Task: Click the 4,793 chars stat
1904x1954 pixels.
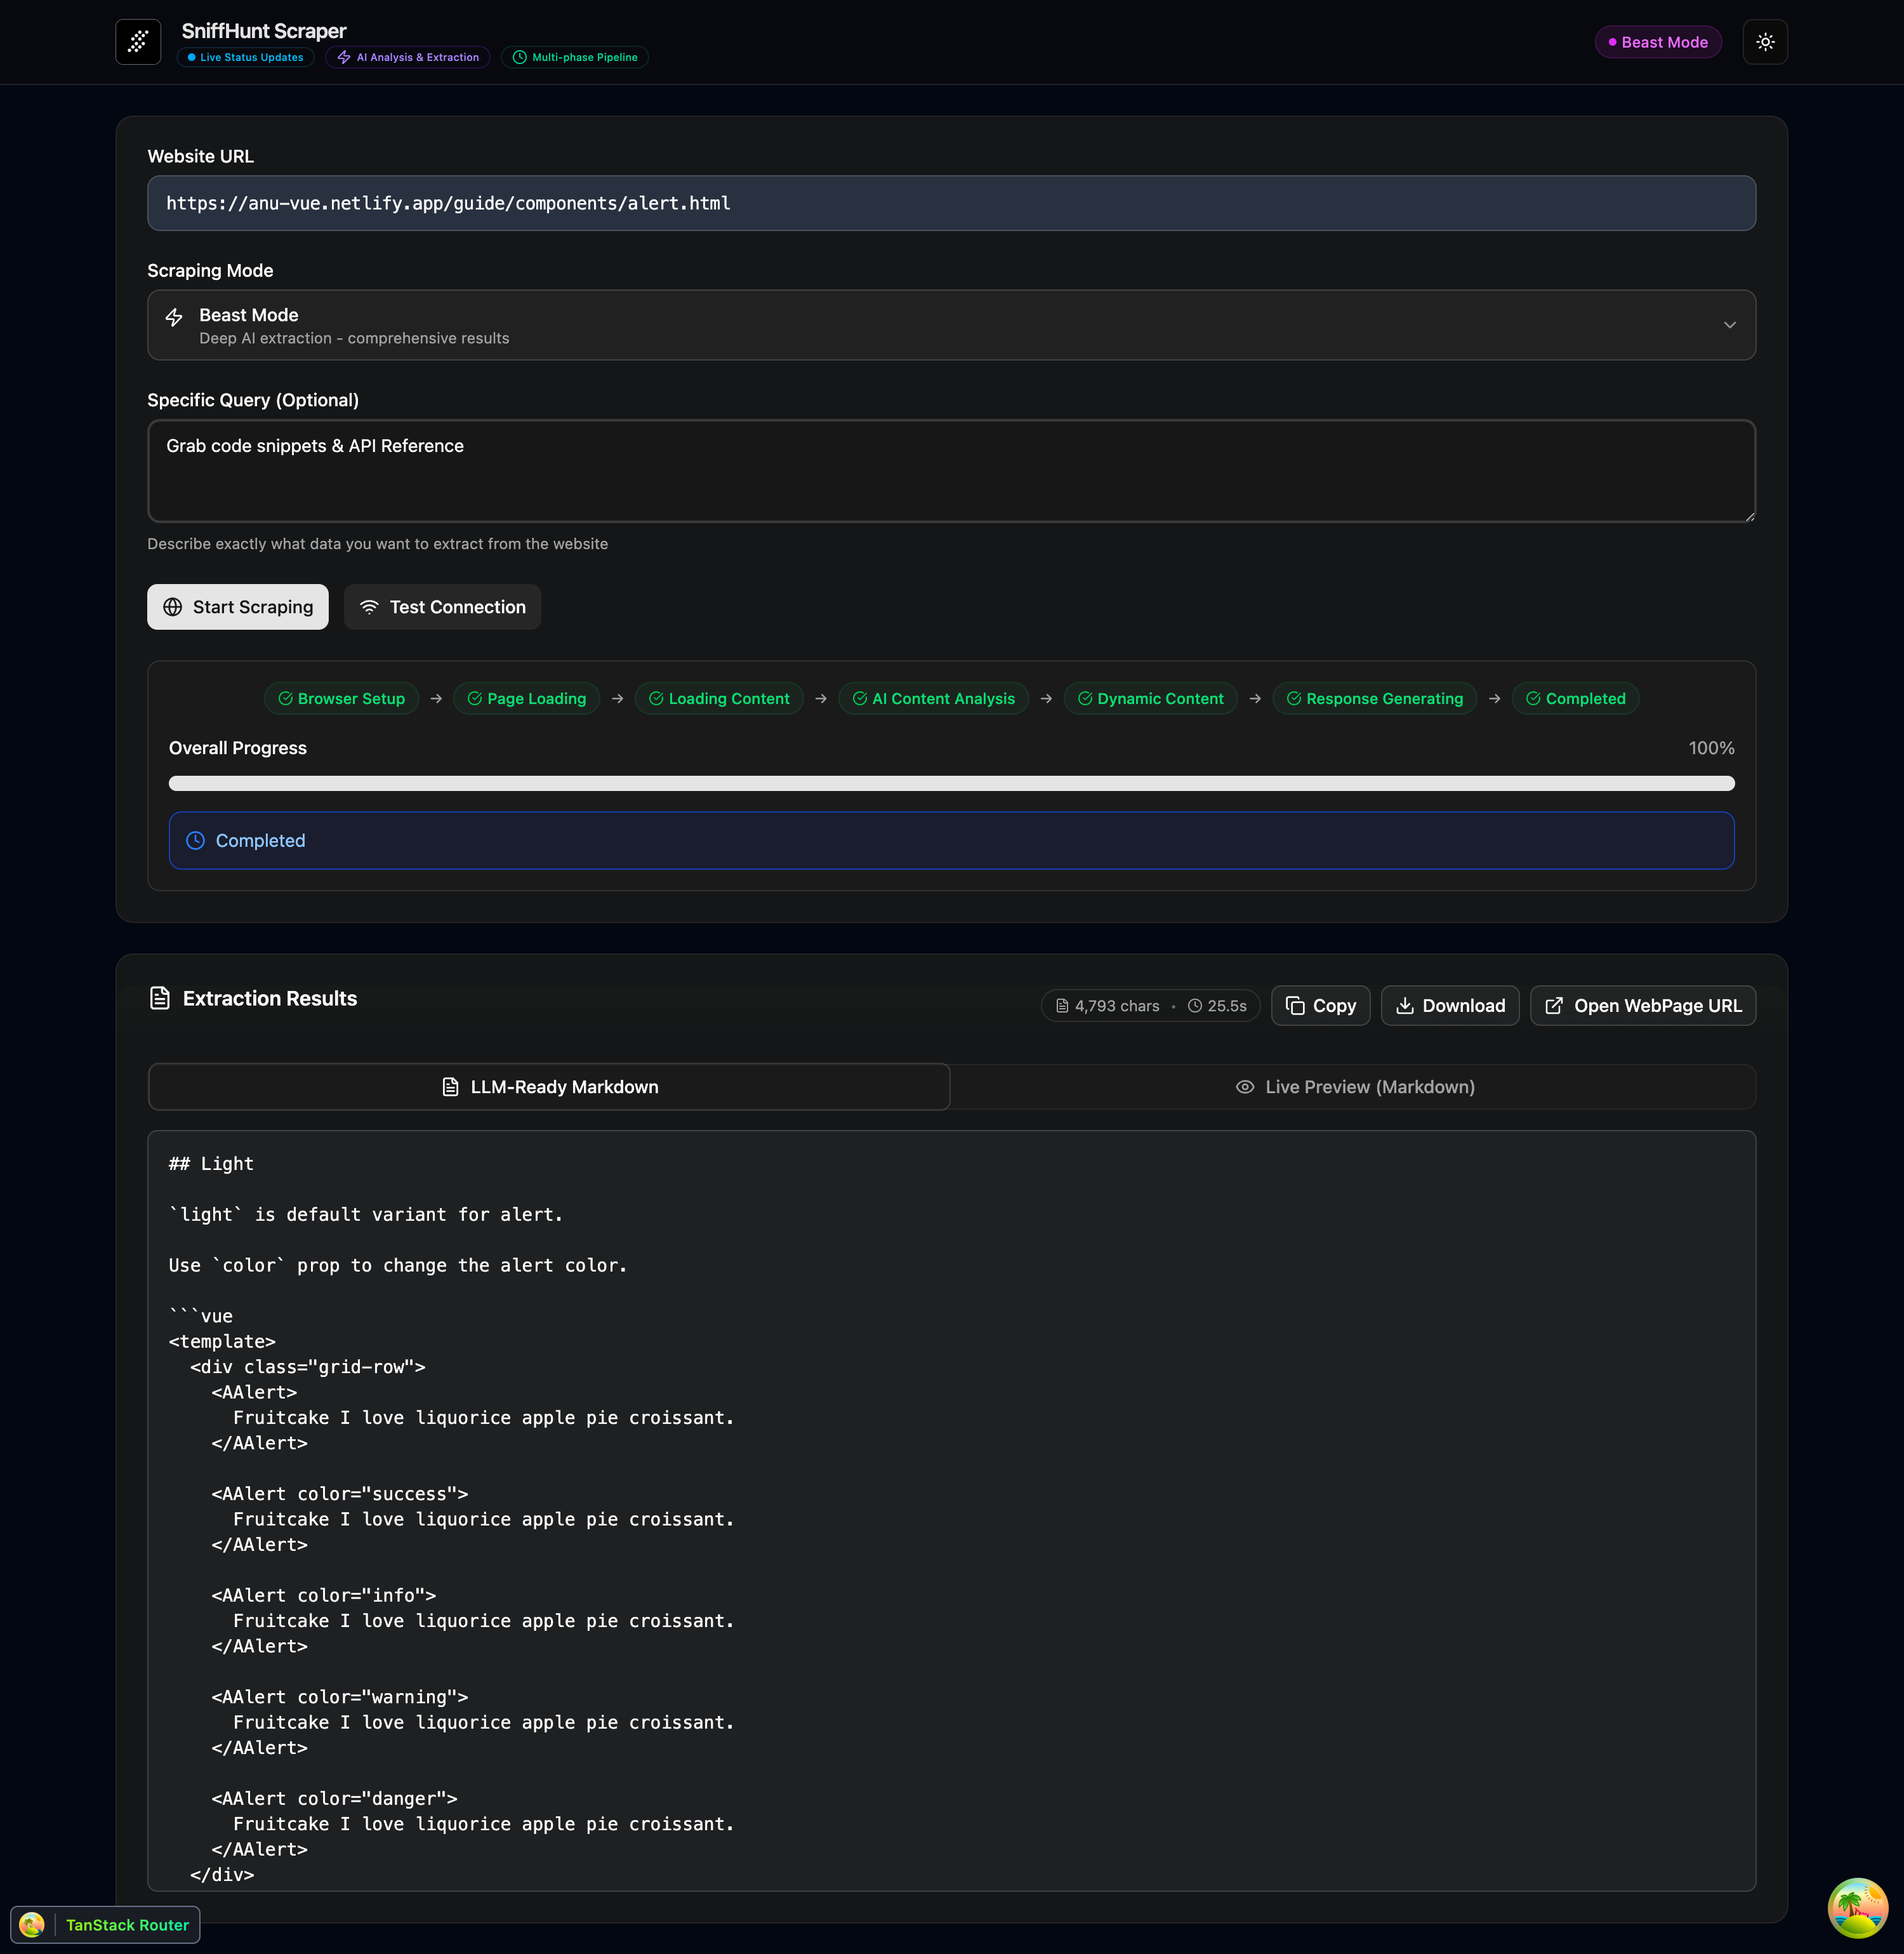Action: pos(1108,1006)
